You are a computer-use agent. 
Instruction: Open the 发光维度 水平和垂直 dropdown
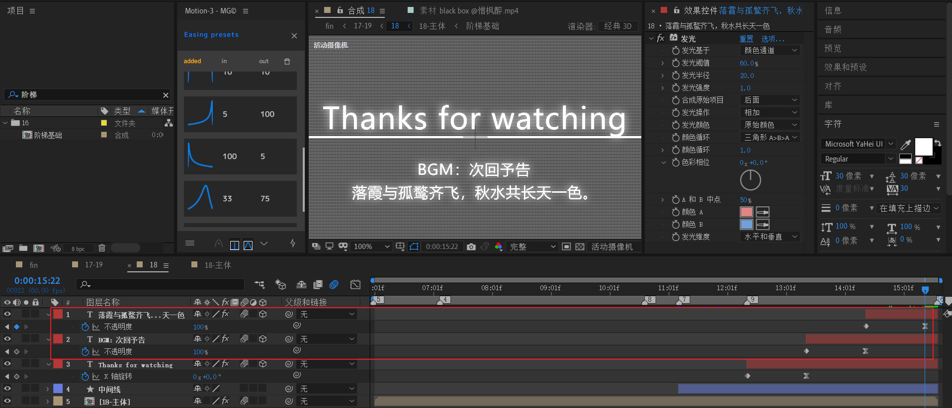tap(770, 237)
